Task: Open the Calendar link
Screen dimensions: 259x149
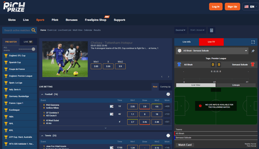Action: pyautogui.click(x=88, y=30)
